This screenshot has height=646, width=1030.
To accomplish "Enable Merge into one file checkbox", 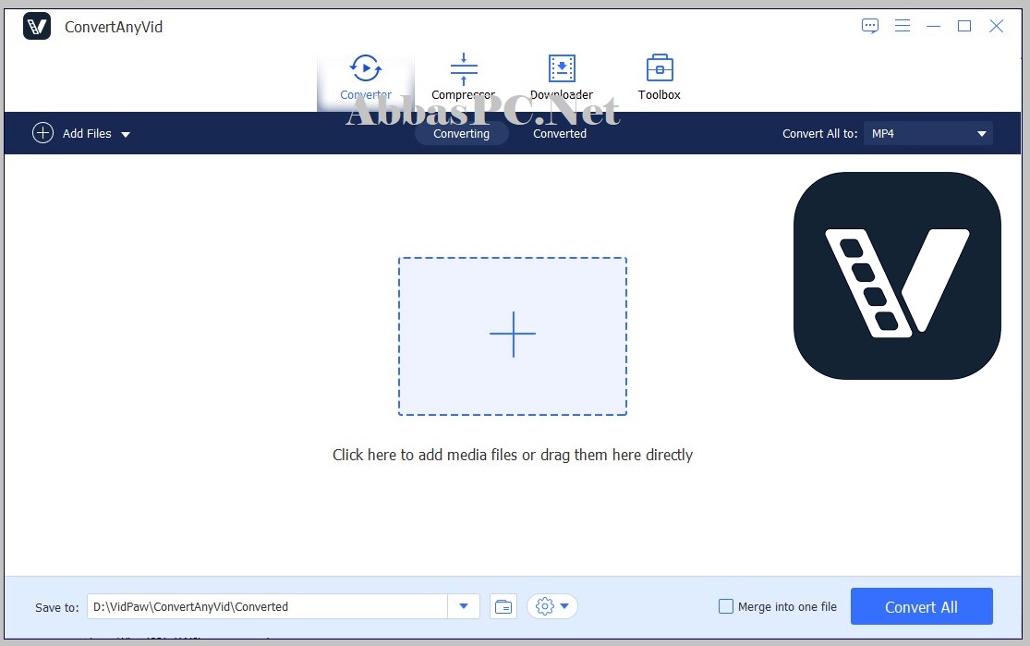I will pyautogui.click(x=726, y=606).
